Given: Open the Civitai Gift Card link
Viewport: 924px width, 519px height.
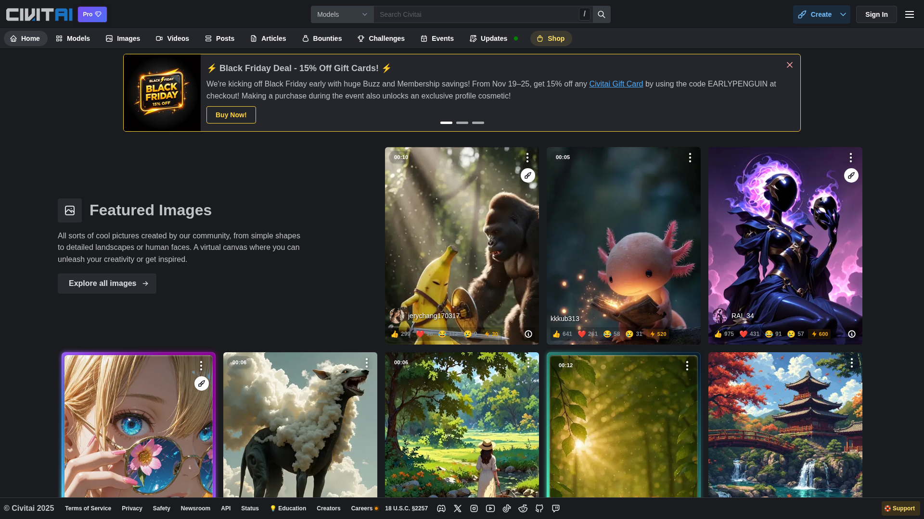Looking at the screenshot, I should pos(616,84).
